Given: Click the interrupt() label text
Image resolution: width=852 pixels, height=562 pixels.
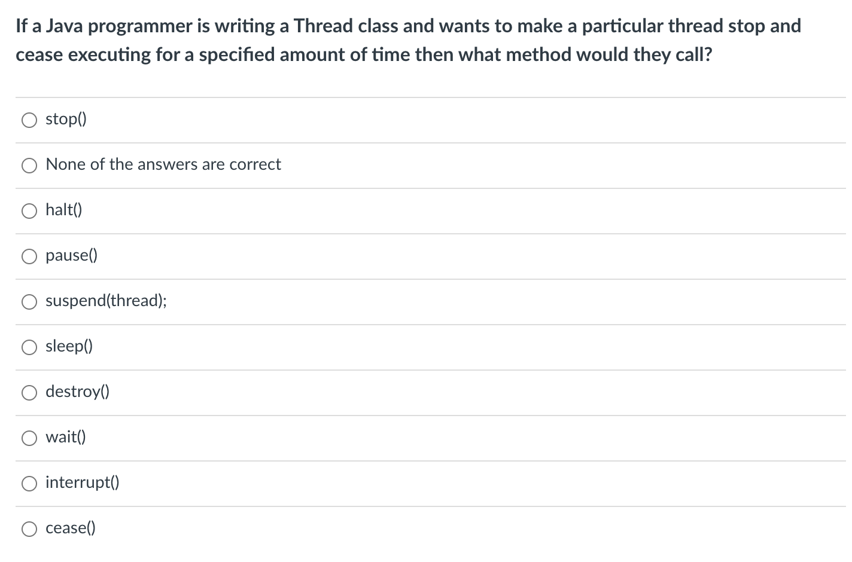Looking at the screenshot, I should point(83,483).
